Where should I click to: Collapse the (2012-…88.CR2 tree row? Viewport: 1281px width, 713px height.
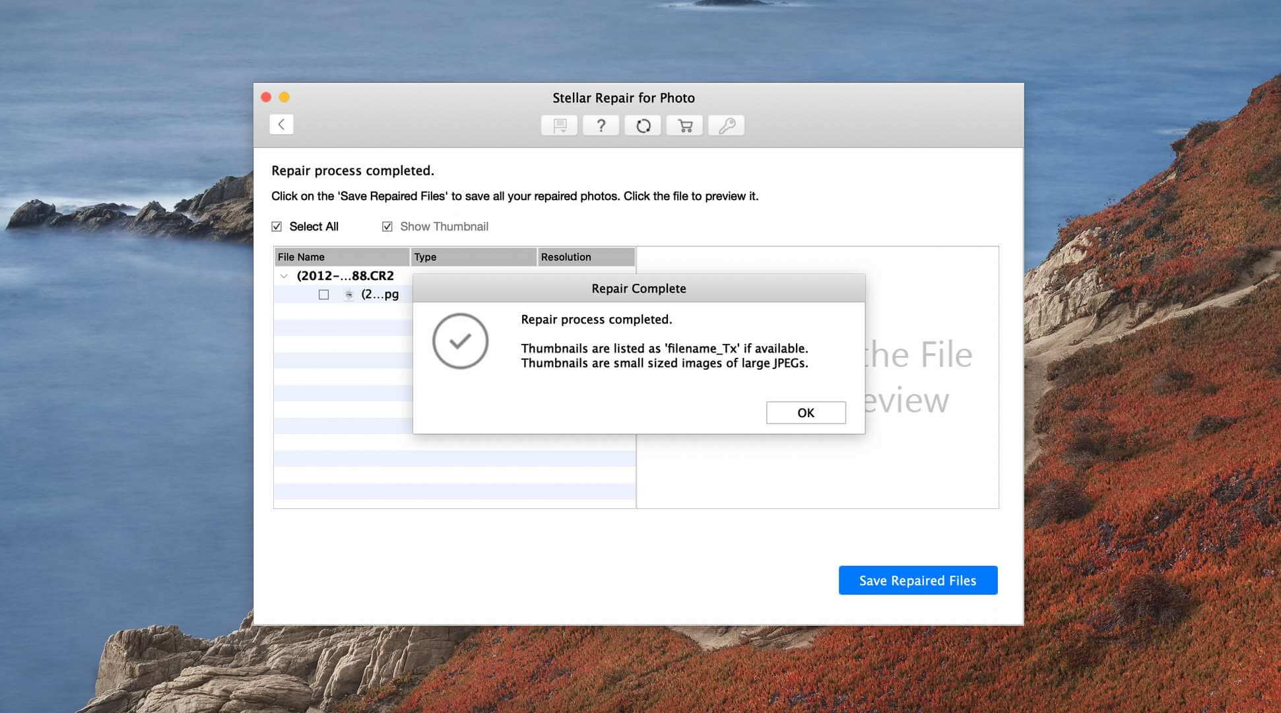284,276
